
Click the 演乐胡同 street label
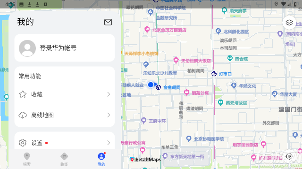click(x=228, y=40)
